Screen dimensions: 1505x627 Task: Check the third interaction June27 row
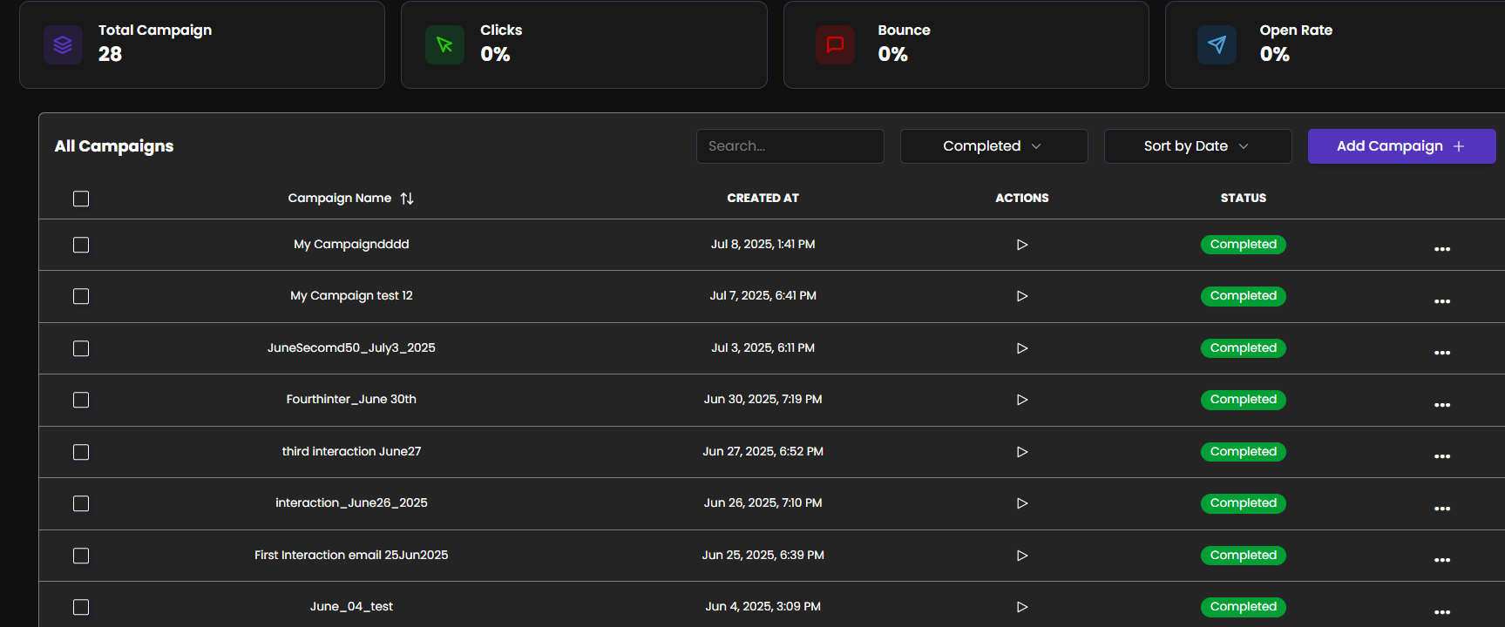click(x=81, y=452)
